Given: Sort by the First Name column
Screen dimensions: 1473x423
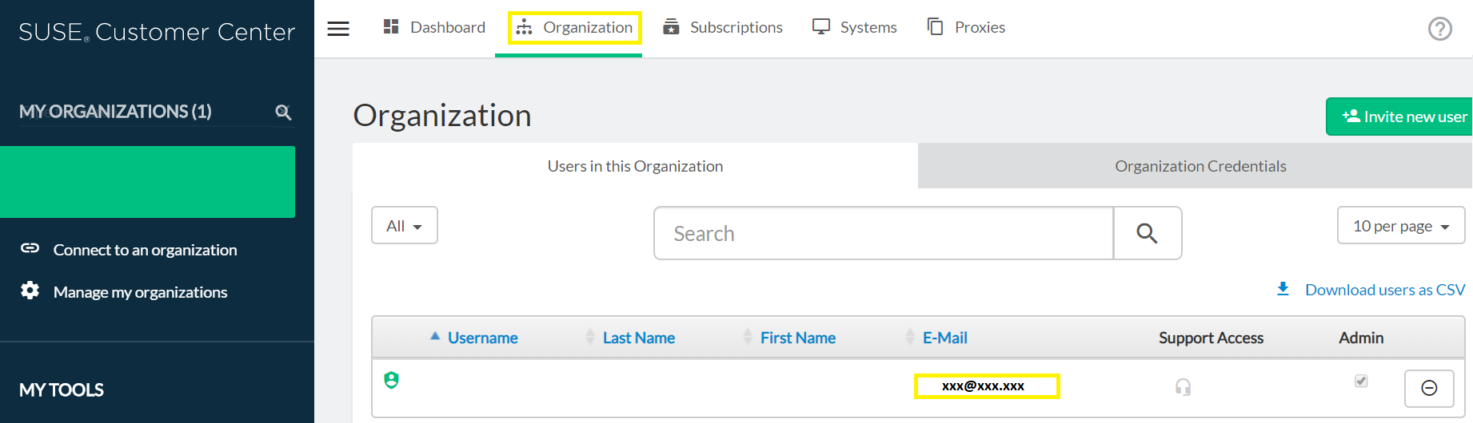Looking at the screenshot, I should (797, 338).
